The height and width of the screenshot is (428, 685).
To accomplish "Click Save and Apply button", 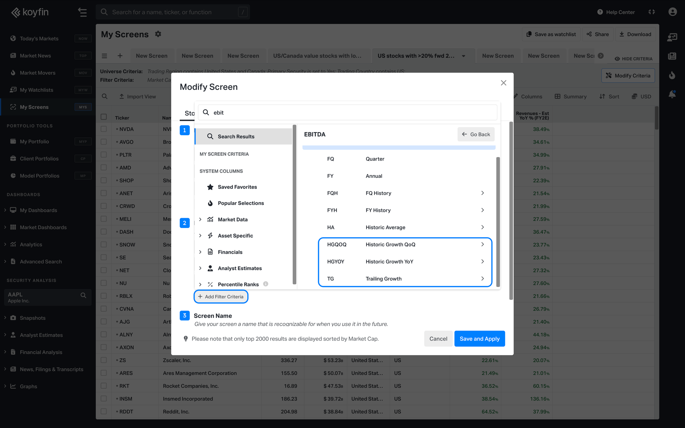I will tap(479, 339).
